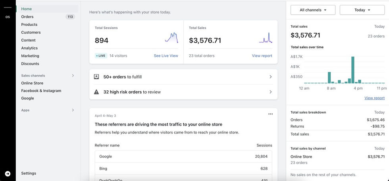The width and height of the screenshot is (389, 181).
Task: Click the Google referrer row
Action: [x=183, y=156]
